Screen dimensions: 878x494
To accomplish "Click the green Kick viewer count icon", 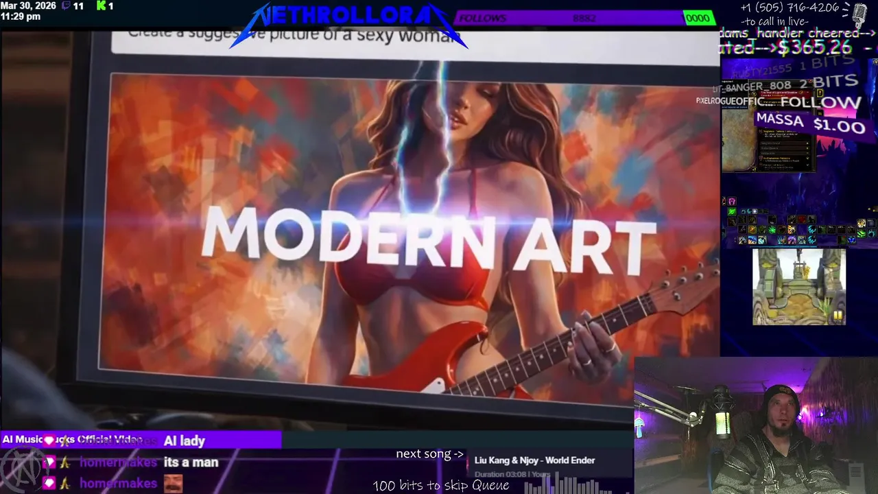I will 101,5.
